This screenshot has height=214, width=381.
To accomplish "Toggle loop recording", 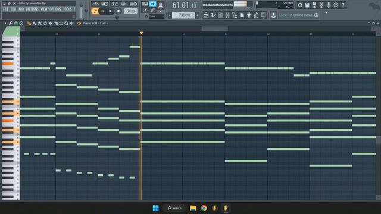I will click(x=133, y=4).
